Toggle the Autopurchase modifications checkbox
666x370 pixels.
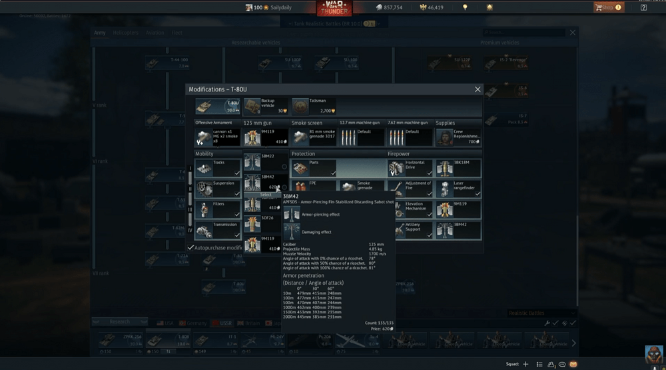(x=190, y=247)
